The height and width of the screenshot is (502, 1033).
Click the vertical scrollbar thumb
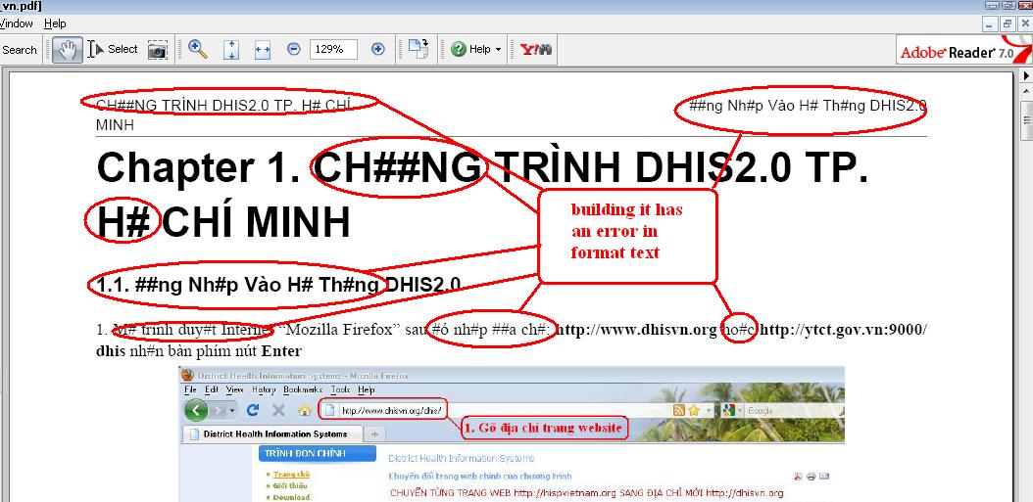pyautogui.click(x=1026, y=119)
